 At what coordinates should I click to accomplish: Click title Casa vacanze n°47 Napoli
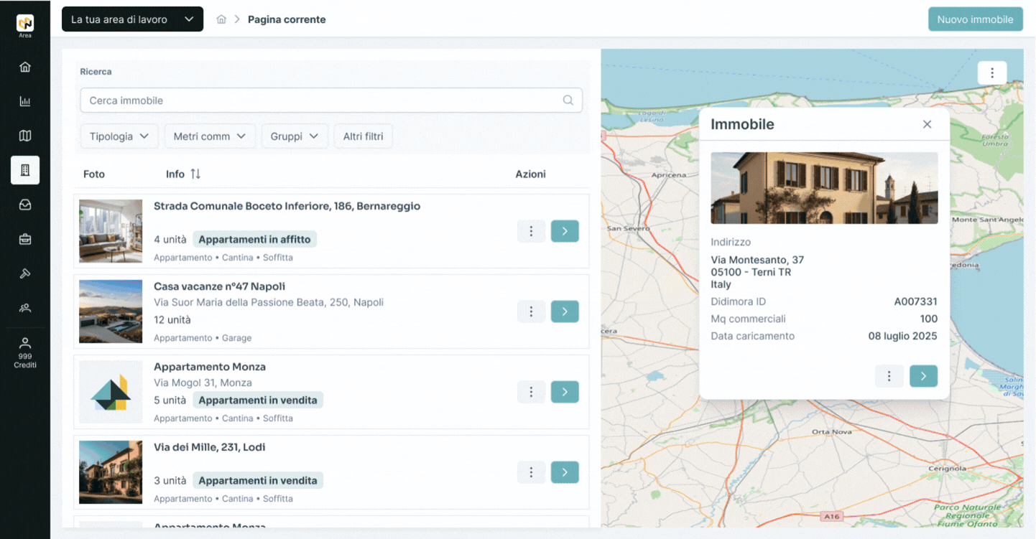click(x=219, y=286)
